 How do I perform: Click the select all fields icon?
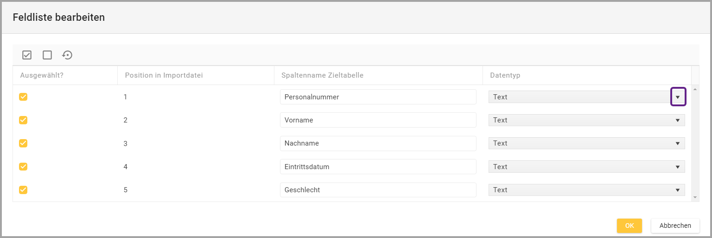tap(27, 55)
